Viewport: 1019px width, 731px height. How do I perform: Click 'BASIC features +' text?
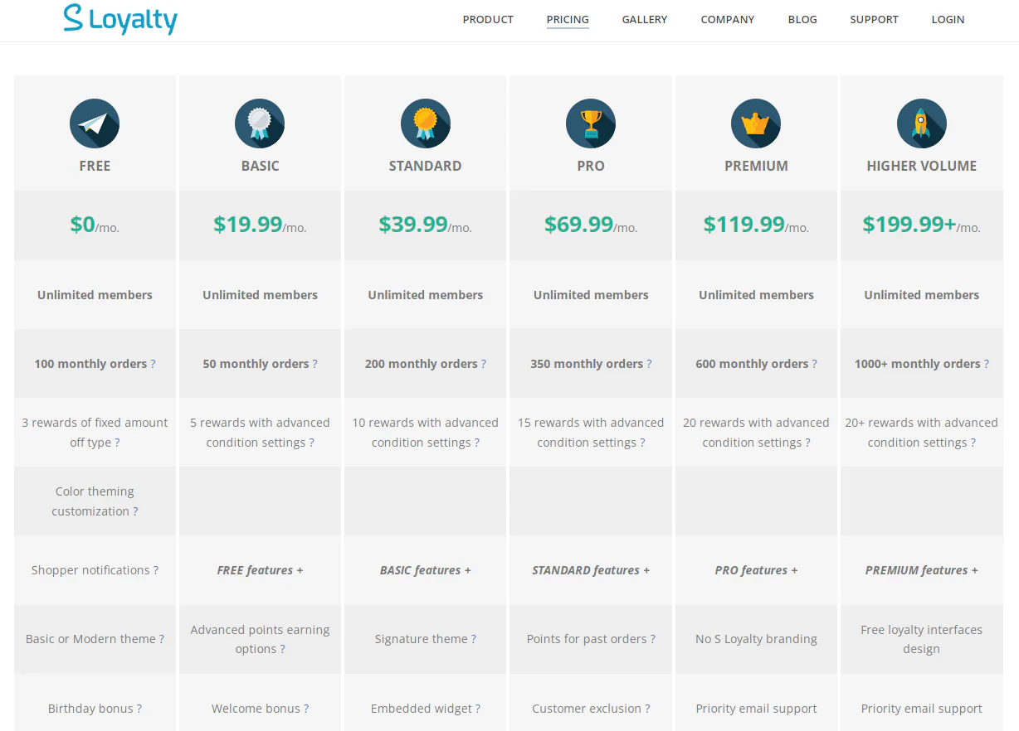click(x=425, y=570)
